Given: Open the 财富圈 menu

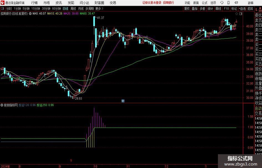Looking at the screenshot, I should point(99,3).
